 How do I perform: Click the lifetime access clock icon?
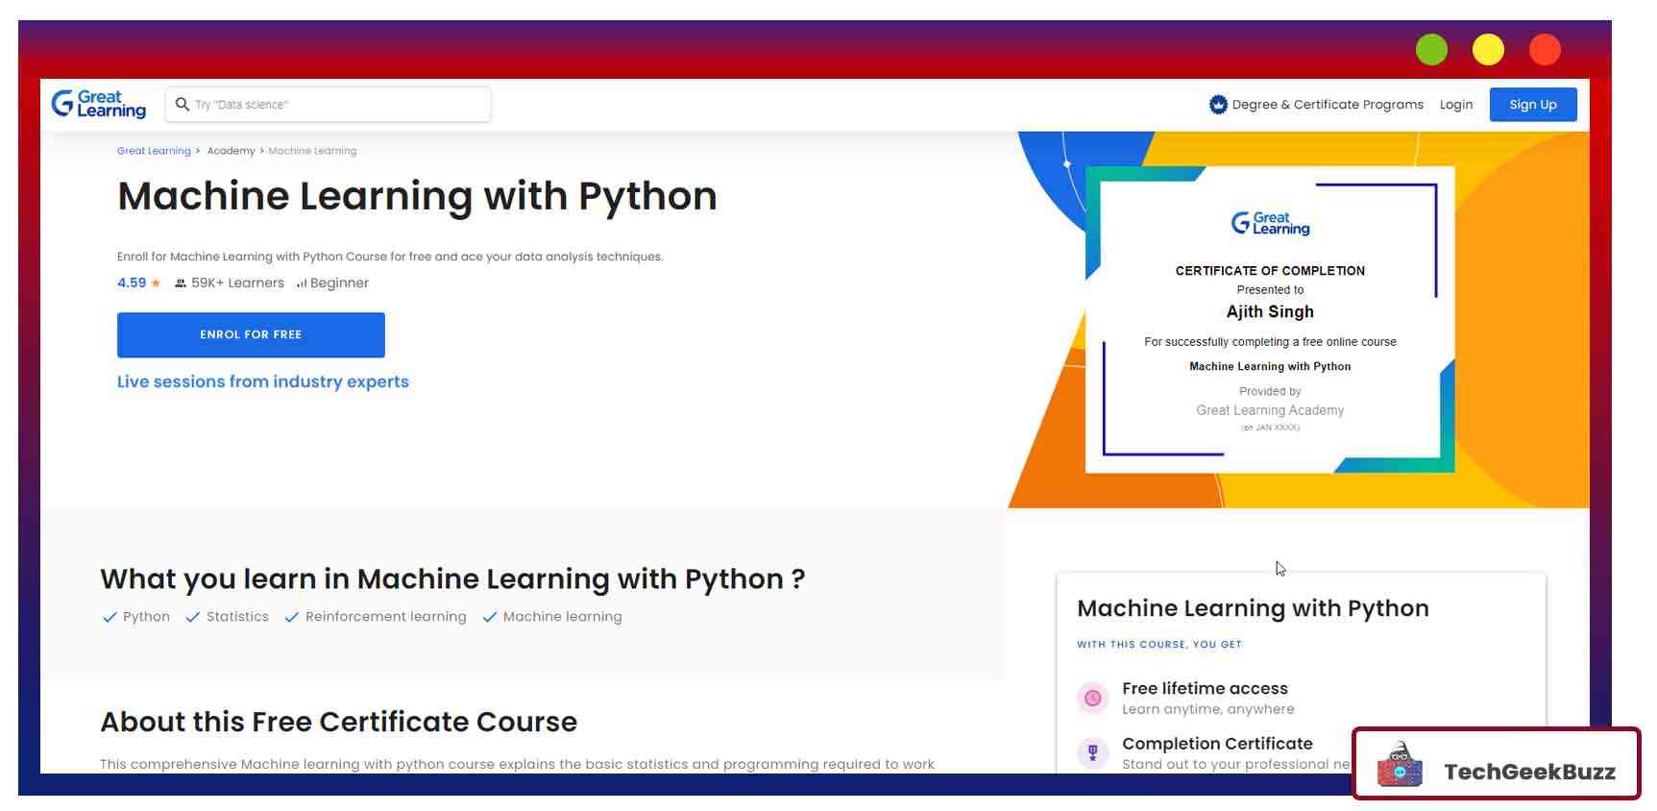(x=1092, y=699)
